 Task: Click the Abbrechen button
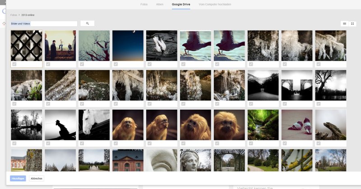[37, 179]
